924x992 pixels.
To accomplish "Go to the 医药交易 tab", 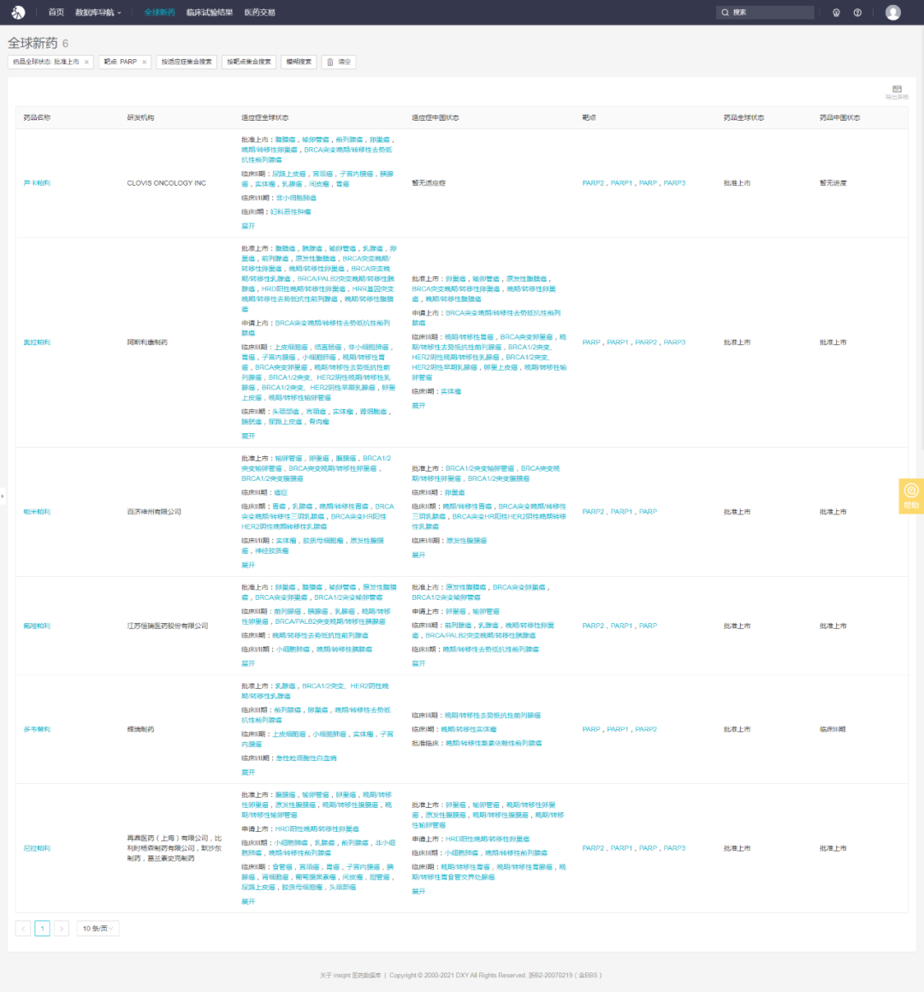I will click(x=260, y=13).
